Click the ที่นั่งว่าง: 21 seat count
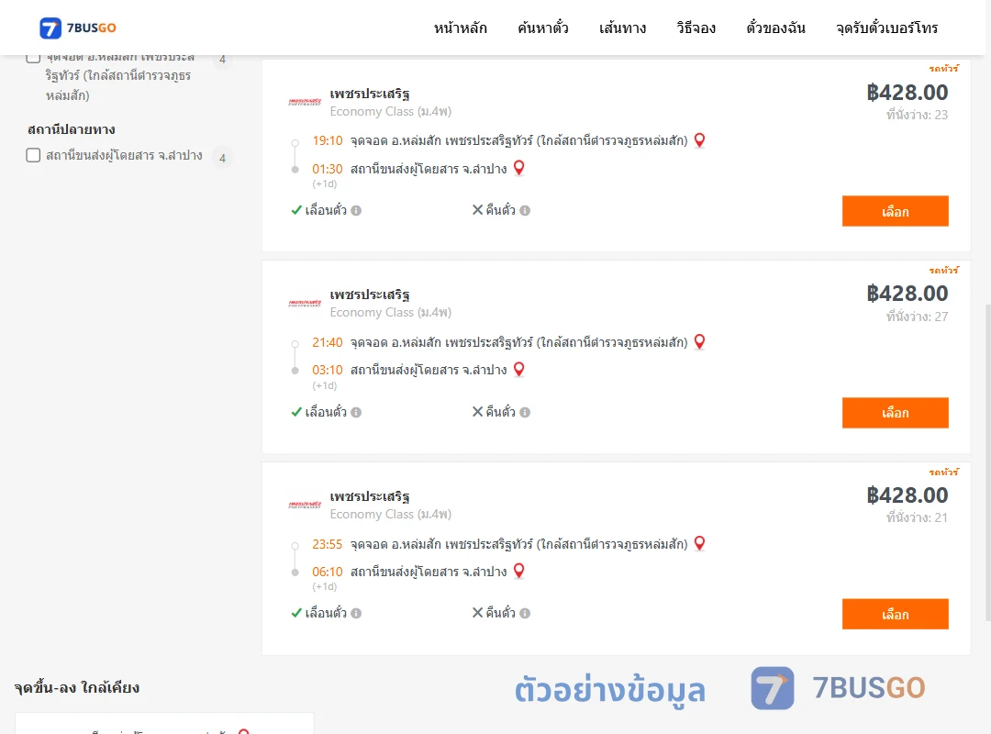Image resolution: width=991 pixels, height=734 pixels. pos(917,517)
